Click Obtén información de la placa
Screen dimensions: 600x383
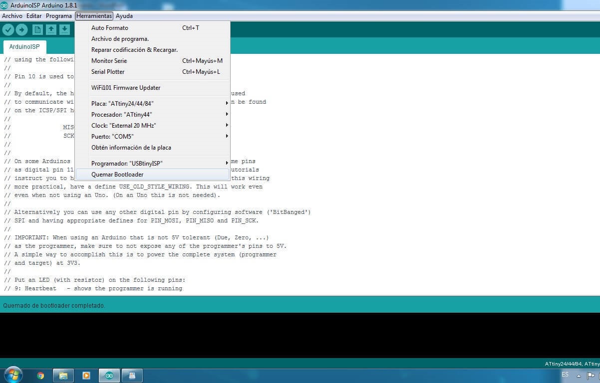pos(152,148)
